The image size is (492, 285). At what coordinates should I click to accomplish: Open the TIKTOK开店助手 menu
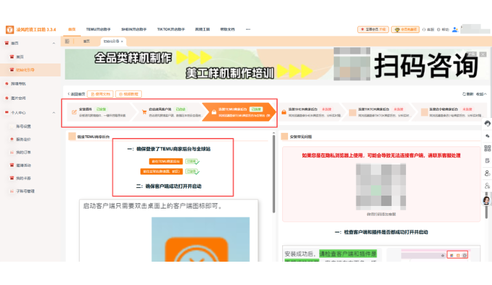[x=171, y=29]
